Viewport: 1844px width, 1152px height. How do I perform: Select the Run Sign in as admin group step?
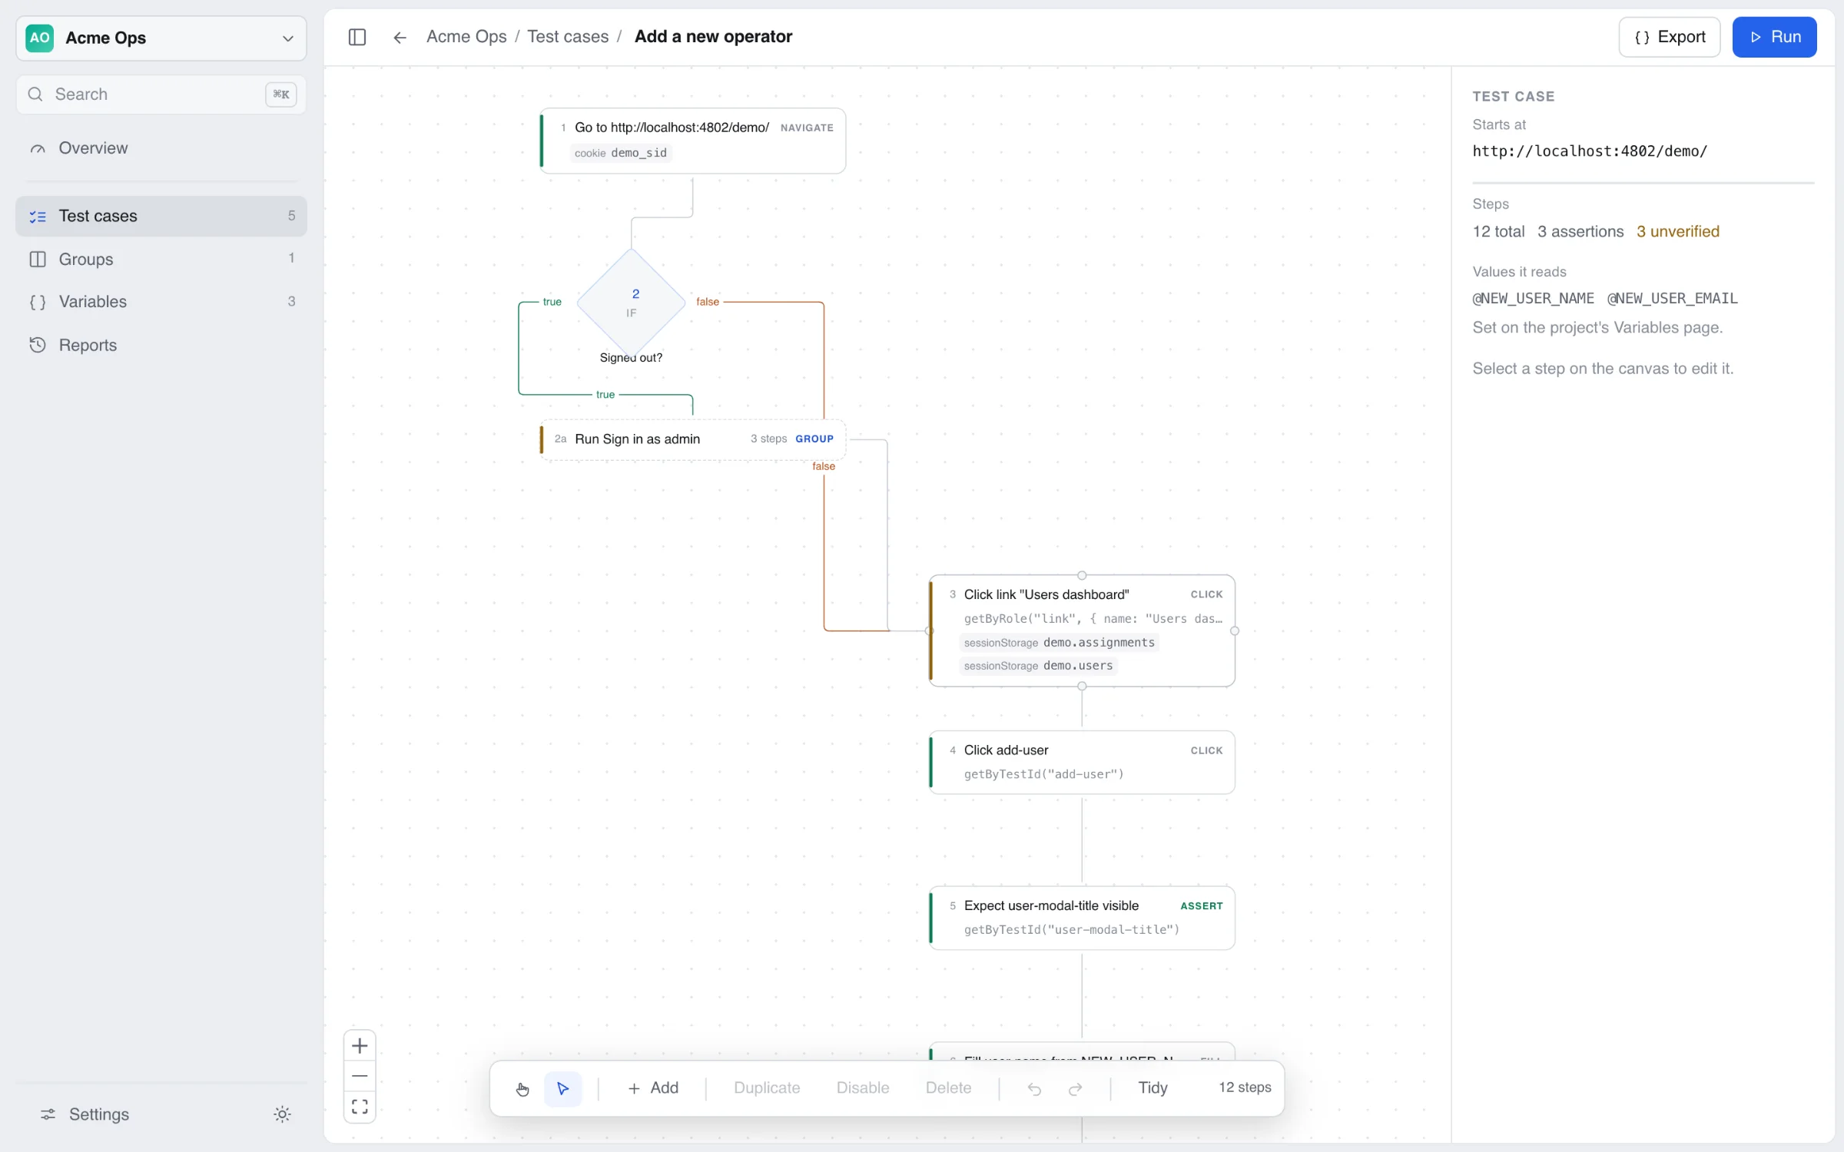click(693, 439)
